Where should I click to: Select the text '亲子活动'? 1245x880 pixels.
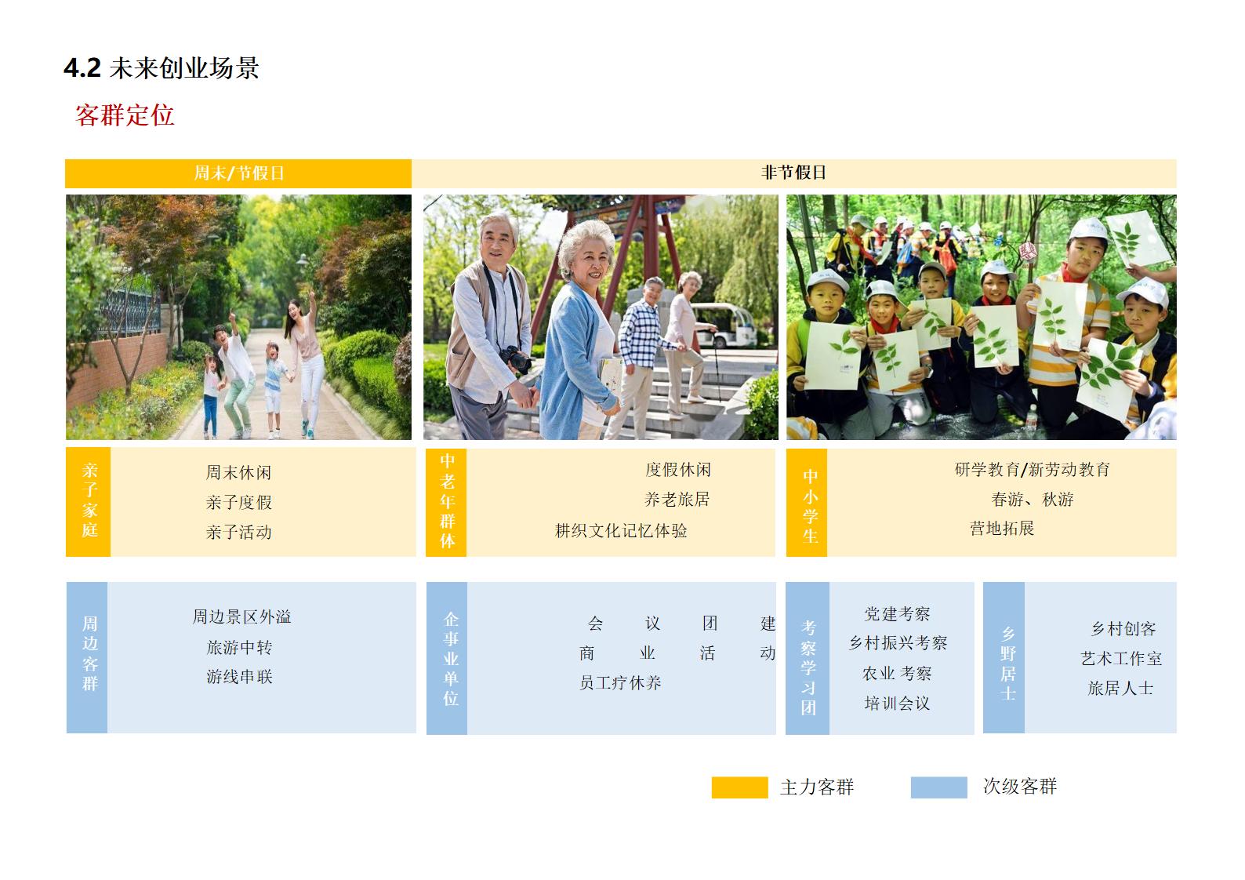pyautogui.click(x=239, y=533)
